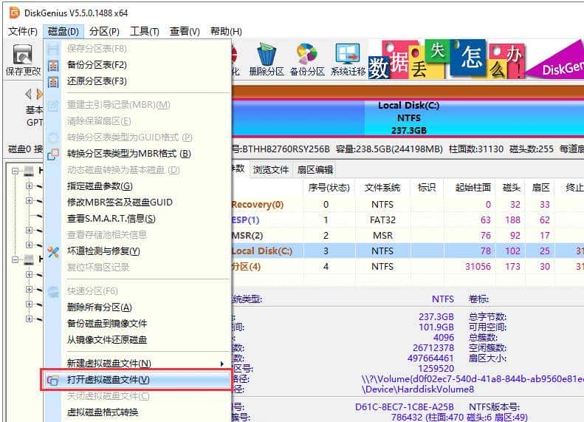Collapse the second disk tree node
Viewport: 584px width, 422px height.
click(15, 260)
